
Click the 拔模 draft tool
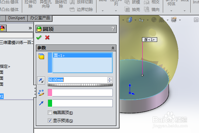132,2
